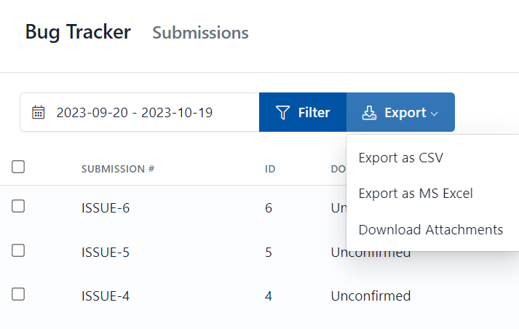Choose Export as MS Excel
519x329 pixels.
click(416, 194)
